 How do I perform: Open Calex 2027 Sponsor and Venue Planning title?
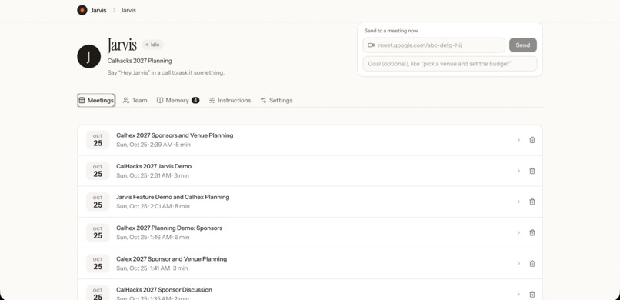click(172, 259)
